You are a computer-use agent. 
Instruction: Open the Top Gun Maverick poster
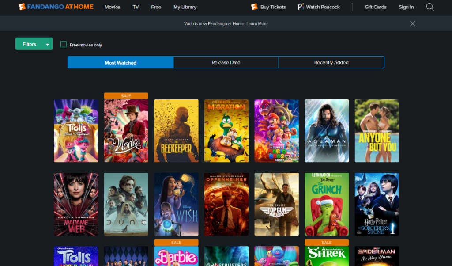[276, 204]
